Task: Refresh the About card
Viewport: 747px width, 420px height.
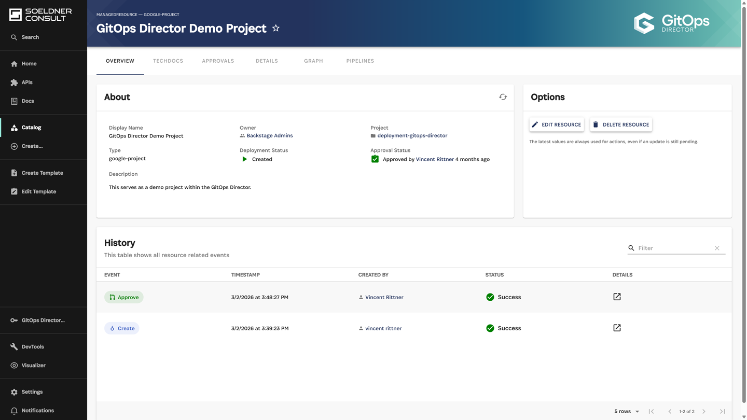Action: tap(503, 97)
